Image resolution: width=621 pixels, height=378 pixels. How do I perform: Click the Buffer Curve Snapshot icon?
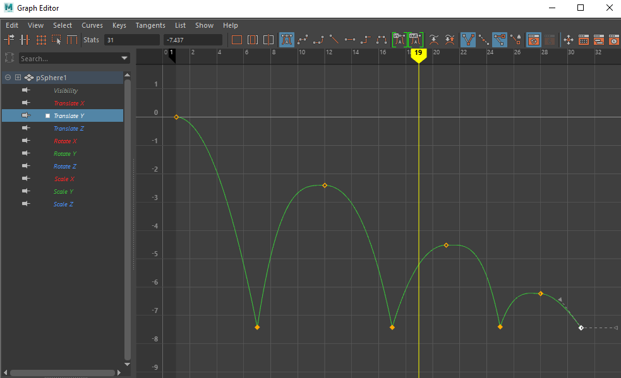tap(433, 40)
